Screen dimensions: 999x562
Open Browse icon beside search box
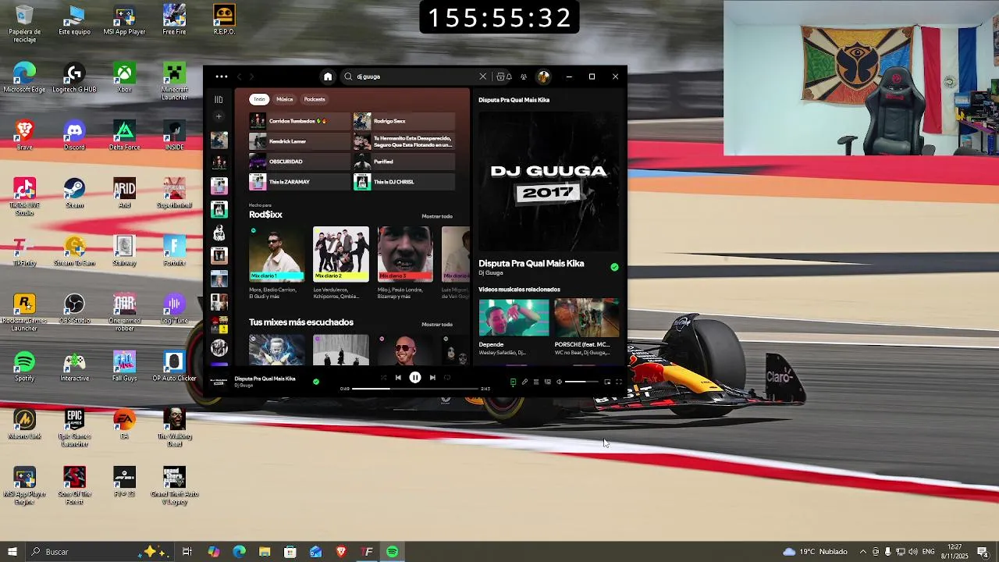click(500, 76)
